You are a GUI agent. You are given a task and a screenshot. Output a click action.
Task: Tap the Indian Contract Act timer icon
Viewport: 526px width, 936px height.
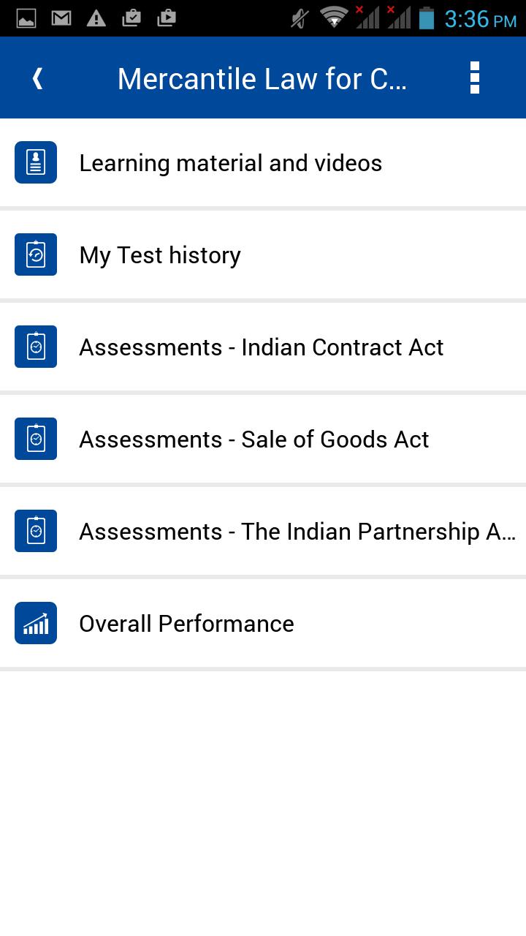tap(36, 347)
